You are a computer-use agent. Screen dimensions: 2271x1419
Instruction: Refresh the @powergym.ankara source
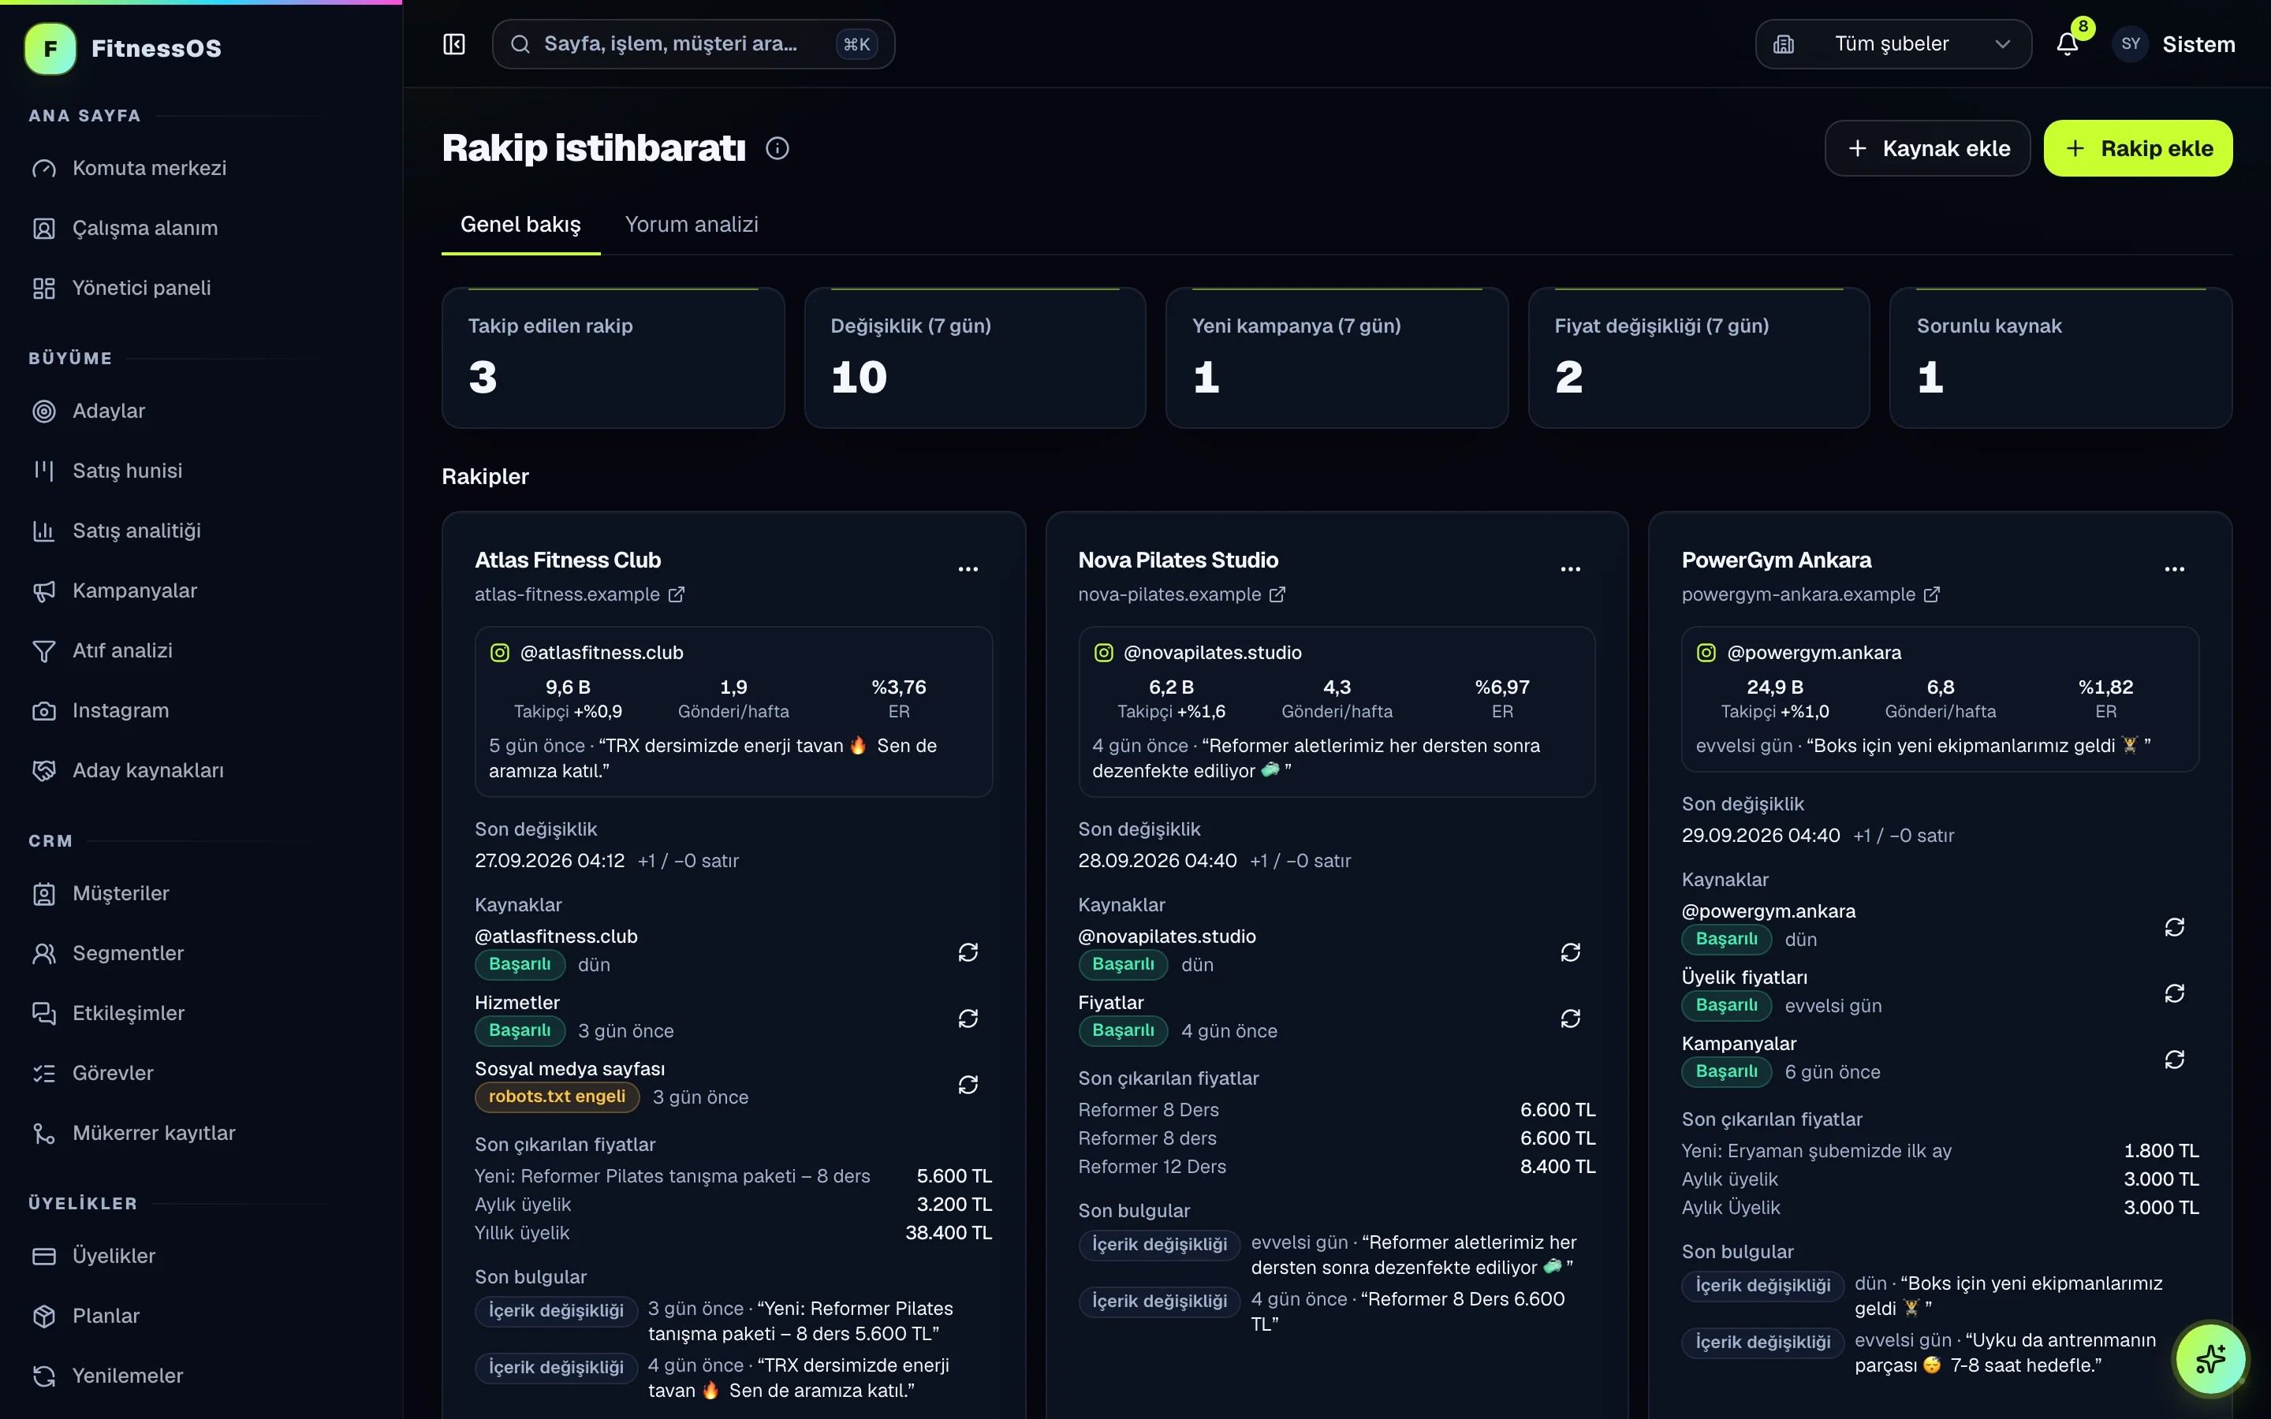(x=2173, y=927)
